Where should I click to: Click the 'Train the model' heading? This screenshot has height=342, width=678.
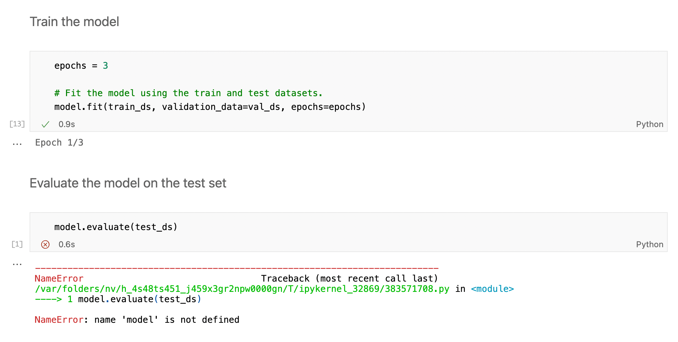[74, 22]
